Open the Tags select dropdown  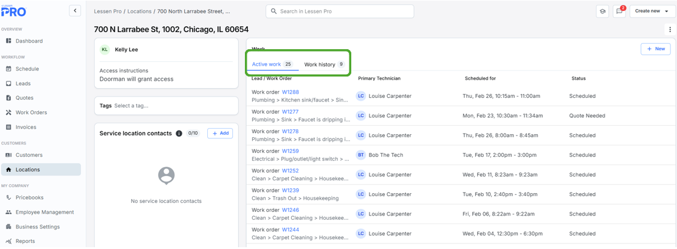(x=173, y=106)
